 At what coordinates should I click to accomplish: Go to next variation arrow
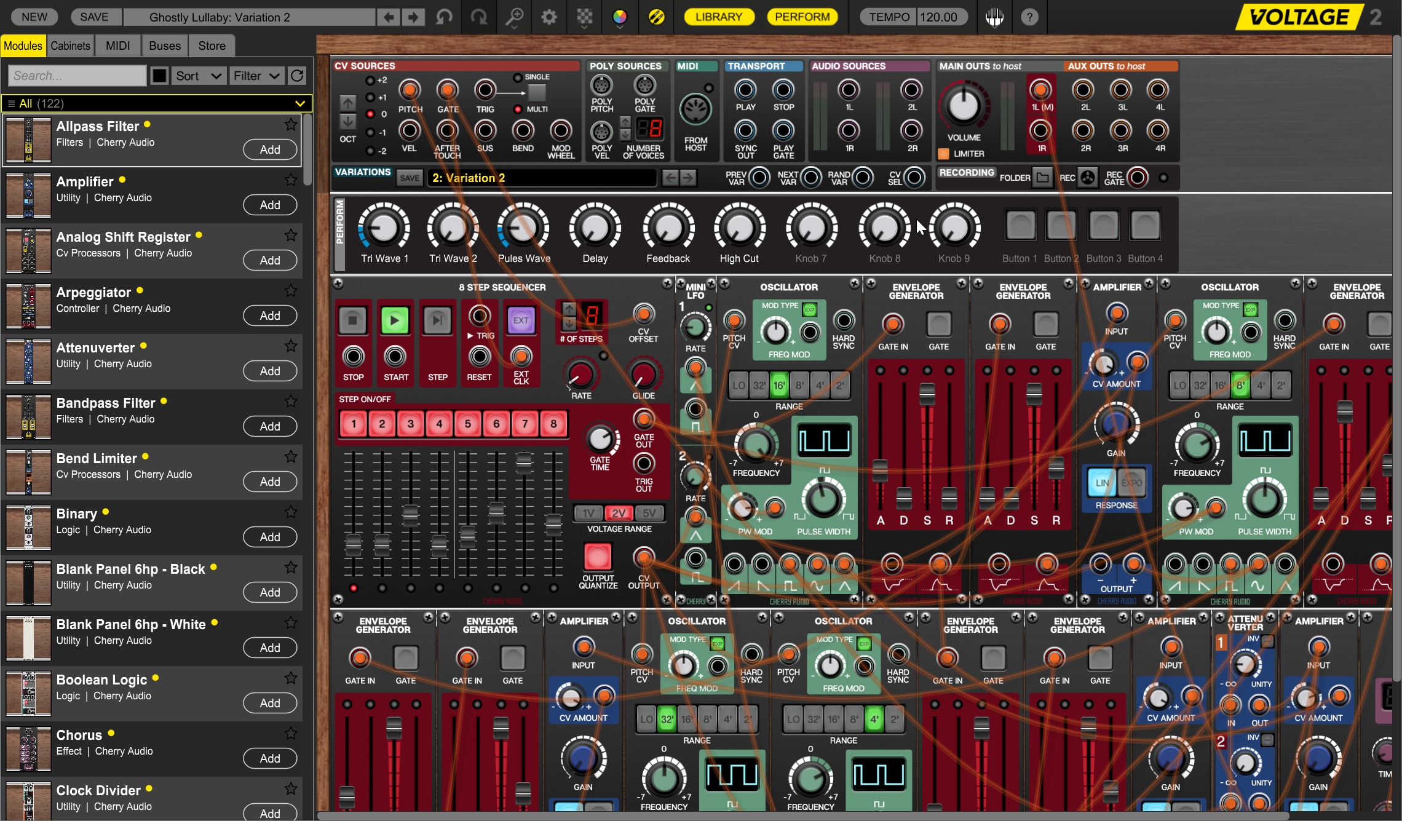tap(688, 178)
